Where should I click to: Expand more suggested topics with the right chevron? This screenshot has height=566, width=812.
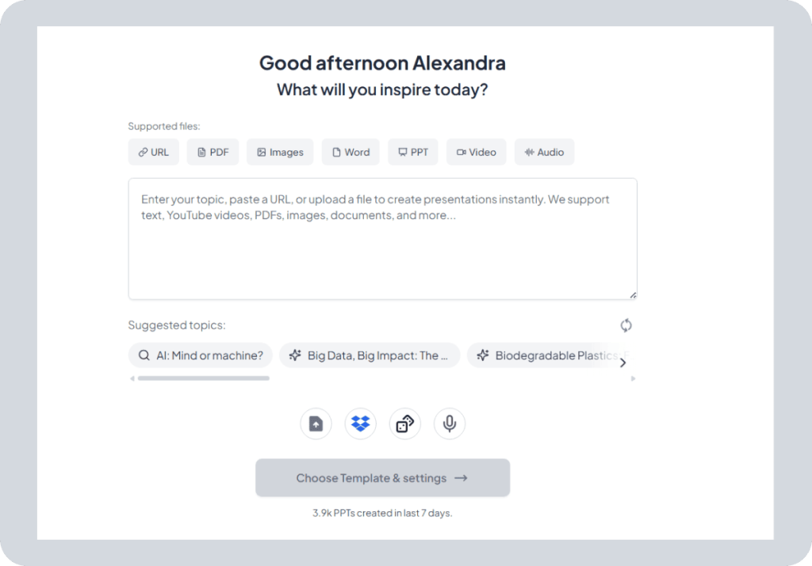pos(623,362)
